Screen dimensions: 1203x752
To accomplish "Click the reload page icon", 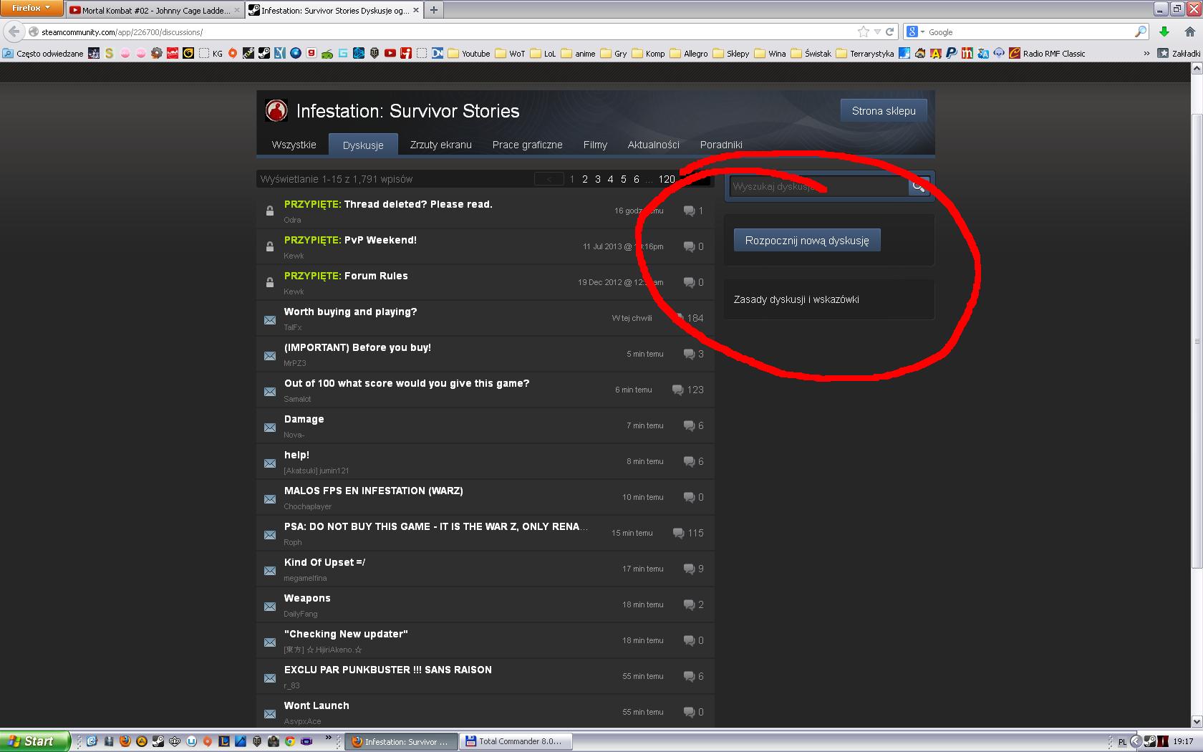I will pyautogui.click(x=890, y=32).
